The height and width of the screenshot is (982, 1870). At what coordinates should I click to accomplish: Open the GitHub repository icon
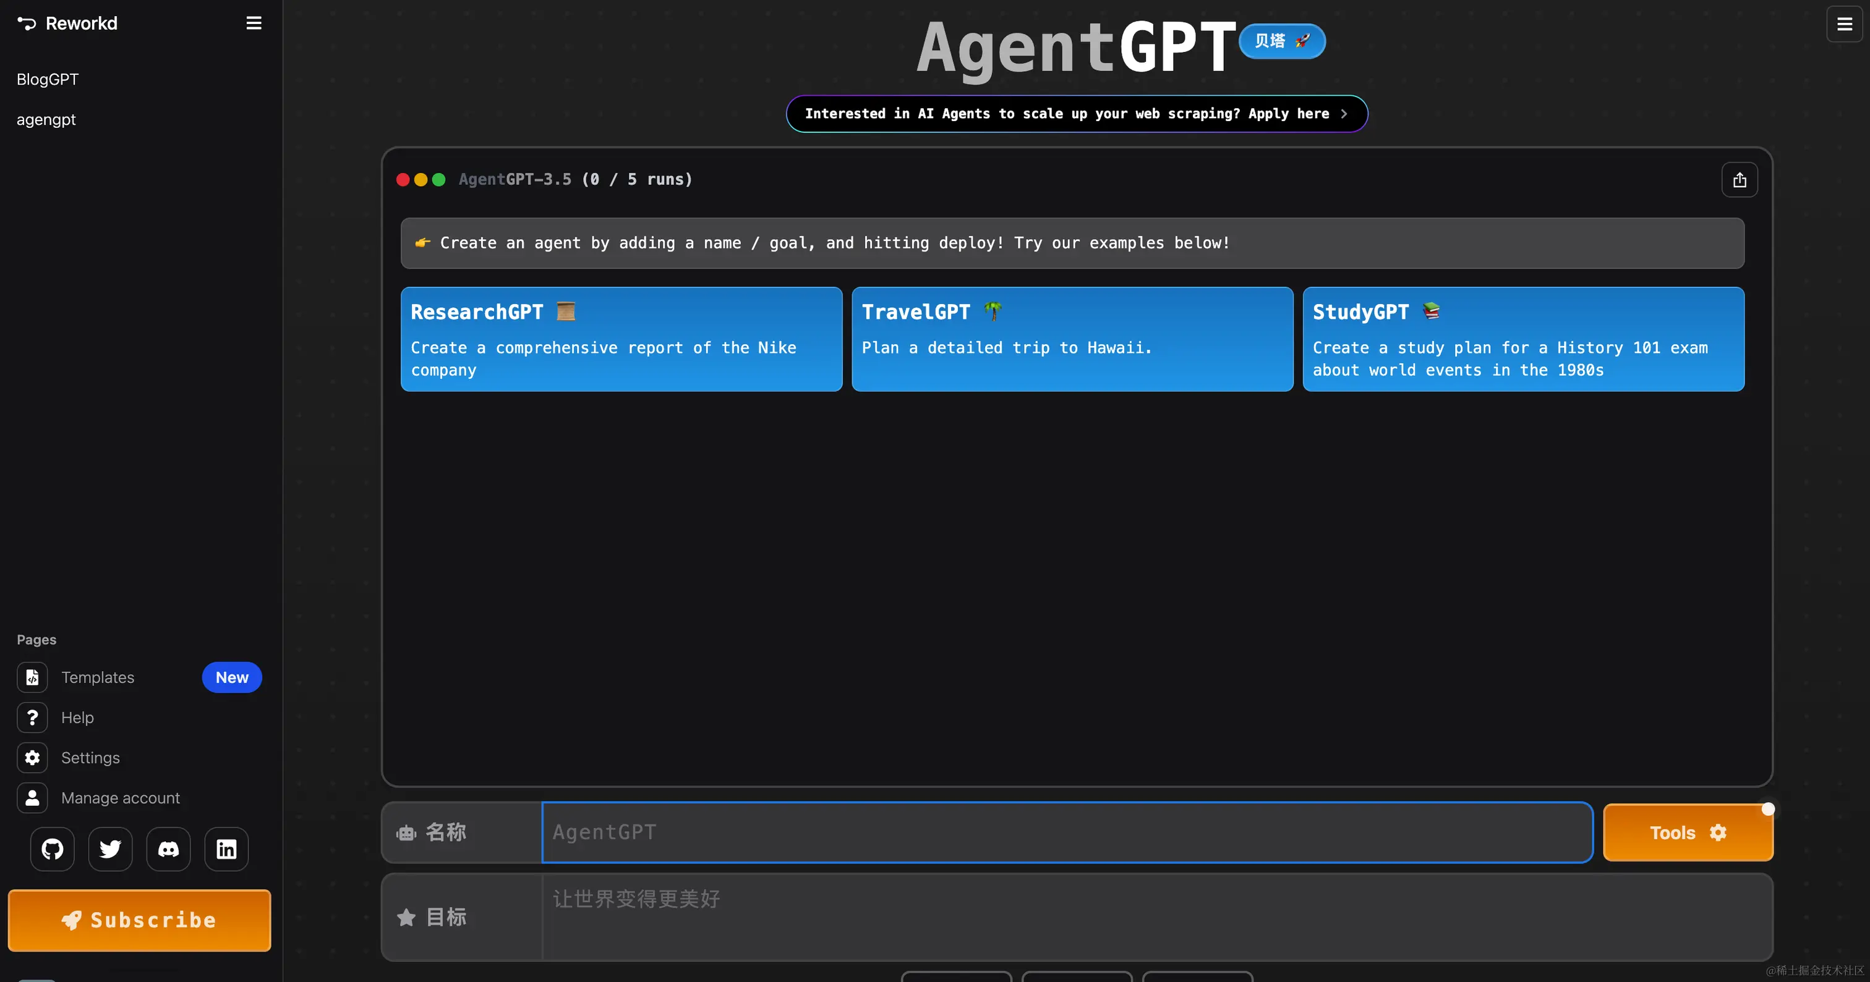(51, 849)
